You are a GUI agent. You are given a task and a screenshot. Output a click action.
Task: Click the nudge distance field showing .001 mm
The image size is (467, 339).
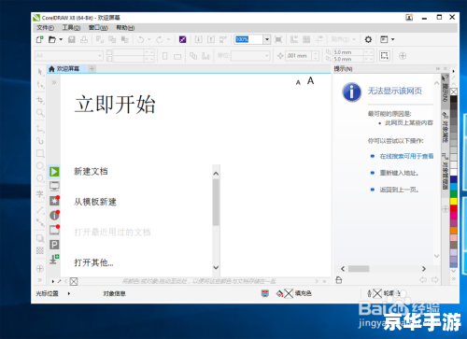coord(299,56)
